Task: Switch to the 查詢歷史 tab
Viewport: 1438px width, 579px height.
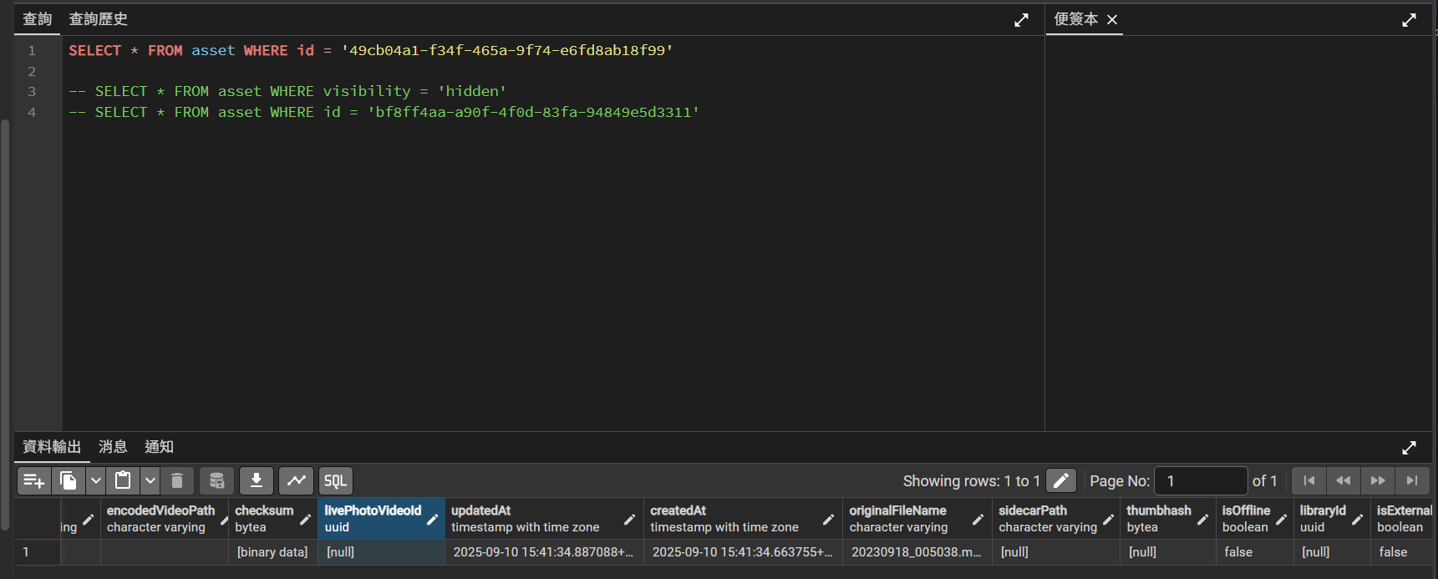Action: [x=98, y=19]
